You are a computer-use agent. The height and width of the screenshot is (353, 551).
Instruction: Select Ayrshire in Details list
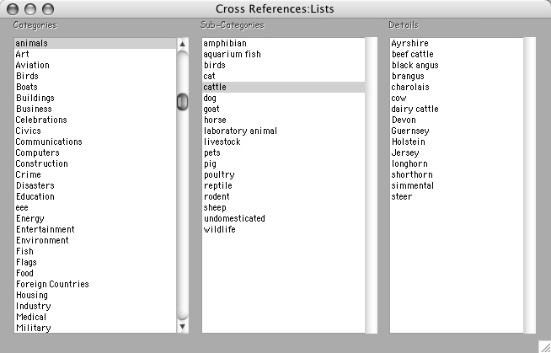point(409,43)
